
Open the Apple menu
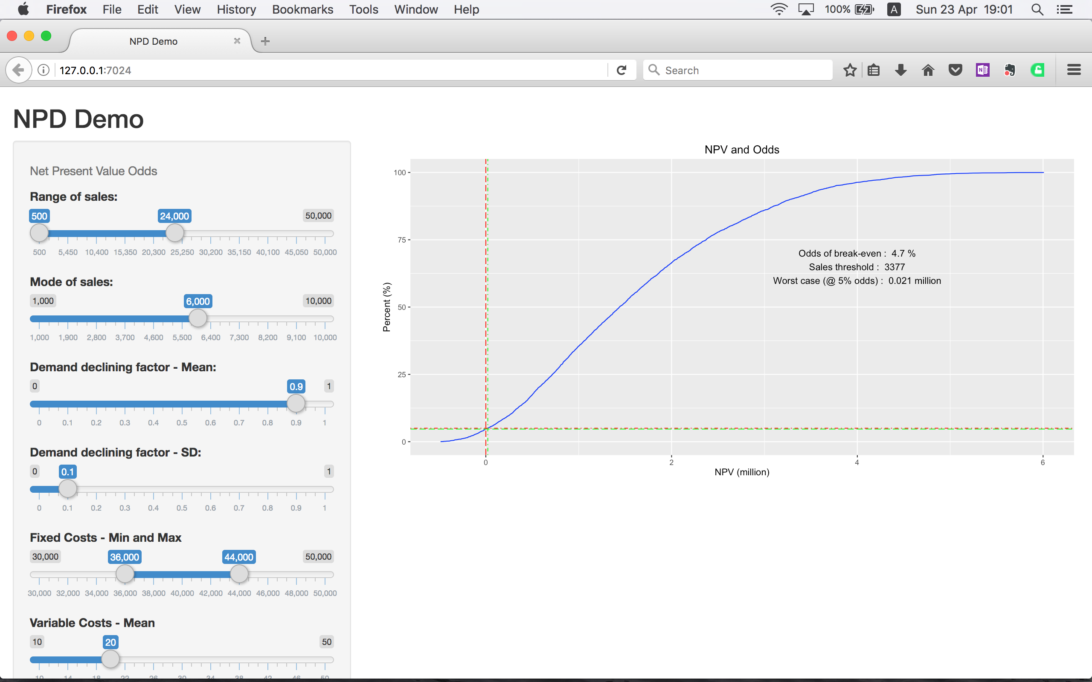[x=23, y=9]
